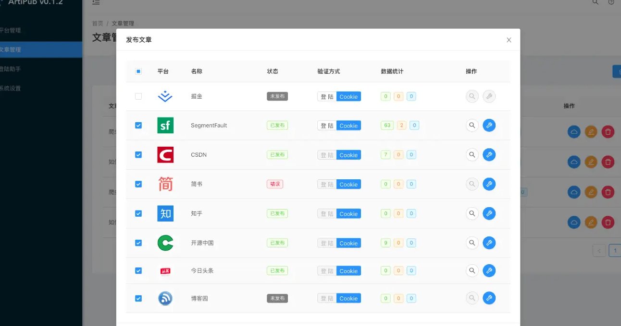Click the wrench icon in the 知乎 row
The width and height of the screenshot is (621, 326).
(489, 213)
